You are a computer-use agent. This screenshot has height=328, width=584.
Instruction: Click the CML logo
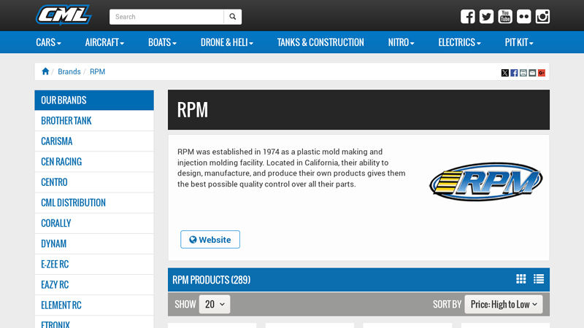point(64,15)
